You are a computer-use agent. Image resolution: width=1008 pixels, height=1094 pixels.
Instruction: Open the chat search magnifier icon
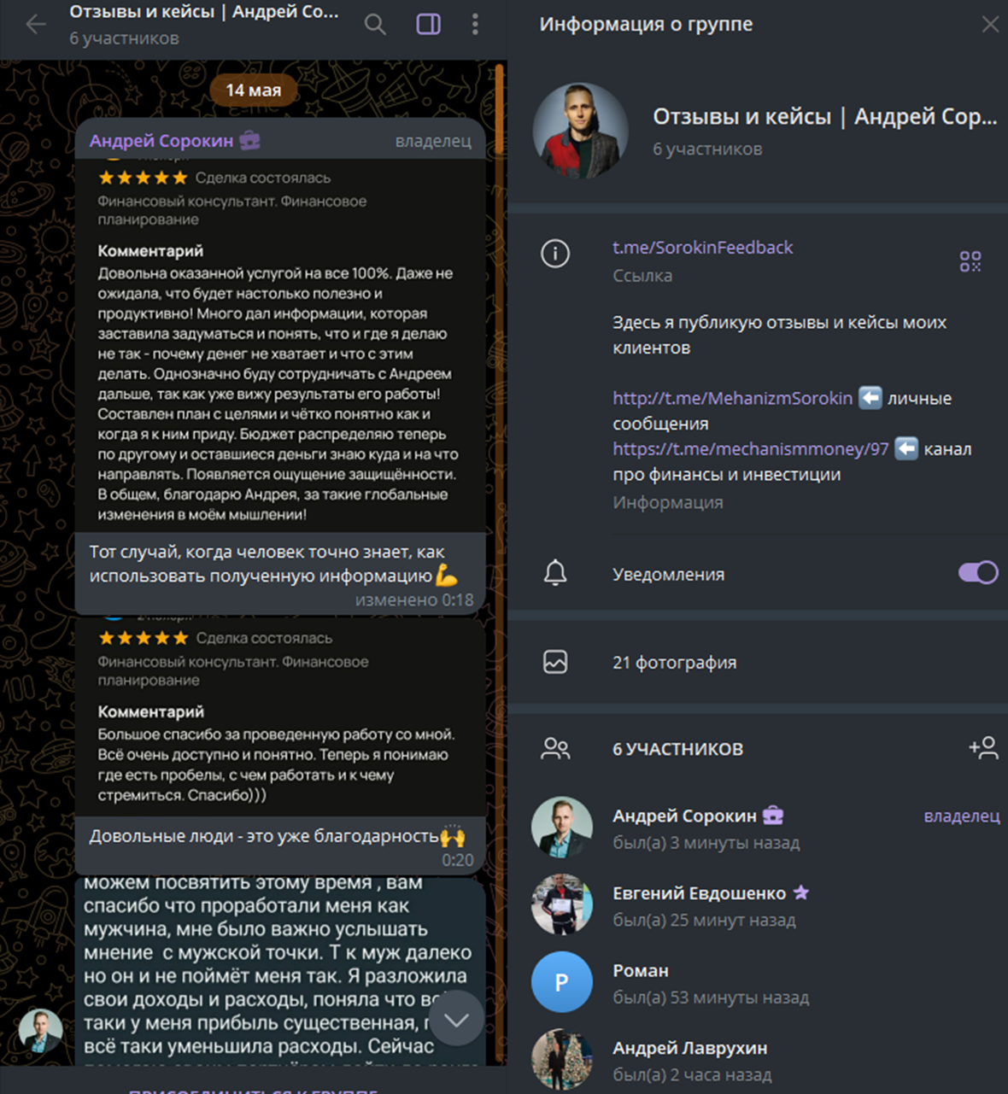375,25
